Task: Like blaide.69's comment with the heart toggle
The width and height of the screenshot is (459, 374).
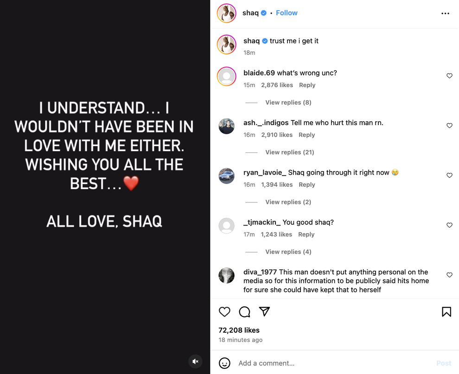Action: tap(449, 76)
